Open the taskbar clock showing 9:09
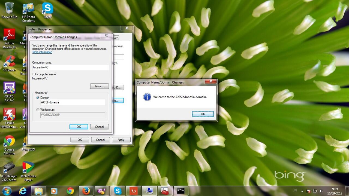349x196 pixels. click(335, 191)
